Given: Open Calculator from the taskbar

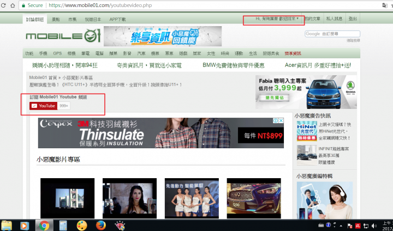Looking at the screenshot, I should tap(63, 226).
